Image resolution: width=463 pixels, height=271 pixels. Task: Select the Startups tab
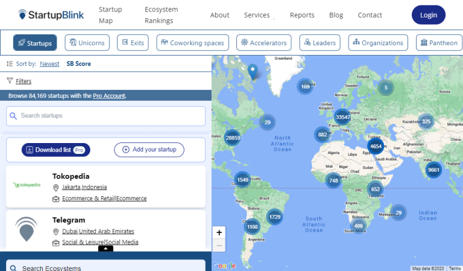(x=35, y=43)
